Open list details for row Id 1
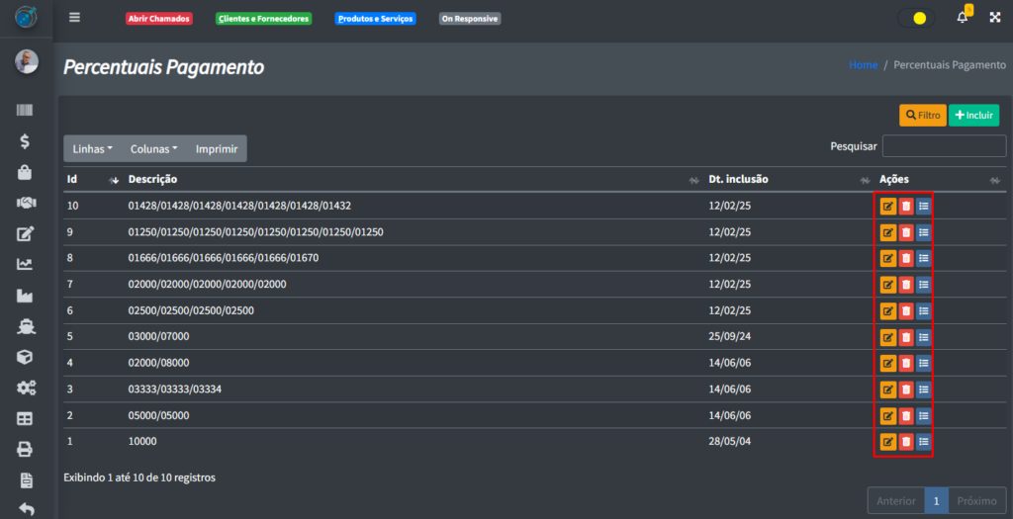 [x=923, y=441]
